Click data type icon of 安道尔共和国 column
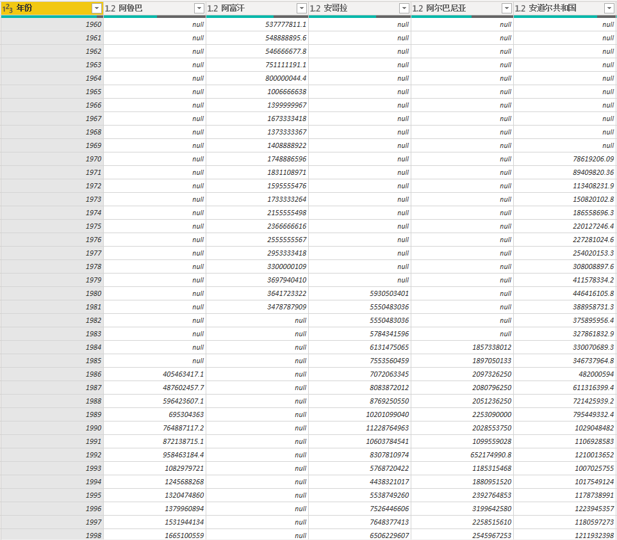This screenshot has width=617, height=540. pyautogui.click(x=520, y=8)
